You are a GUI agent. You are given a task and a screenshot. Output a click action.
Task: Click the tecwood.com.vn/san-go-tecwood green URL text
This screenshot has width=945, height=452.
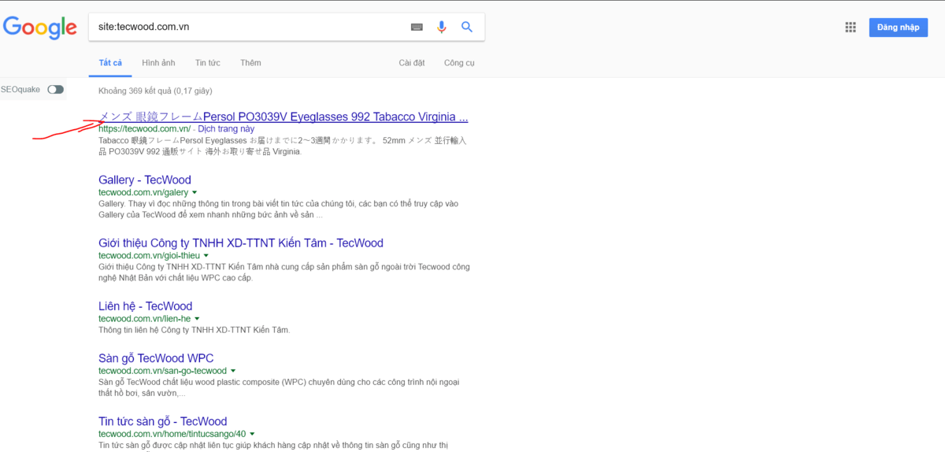162,371
